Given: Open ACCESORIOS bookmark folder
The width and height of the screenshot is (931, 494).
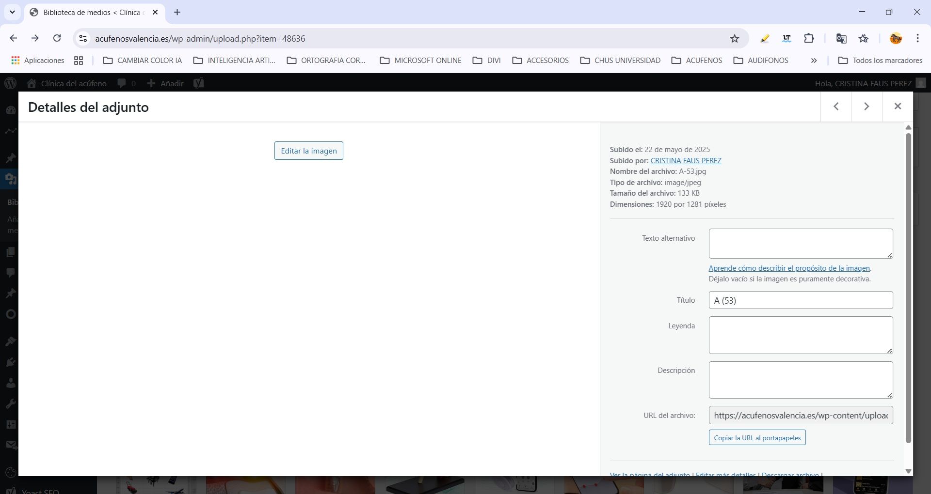Looking at the screenshot, I should [x=540, y=61].
